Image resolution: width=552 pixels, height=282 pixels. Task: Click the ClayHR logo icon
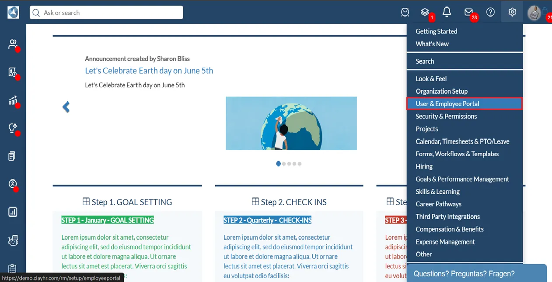[13, 13]
